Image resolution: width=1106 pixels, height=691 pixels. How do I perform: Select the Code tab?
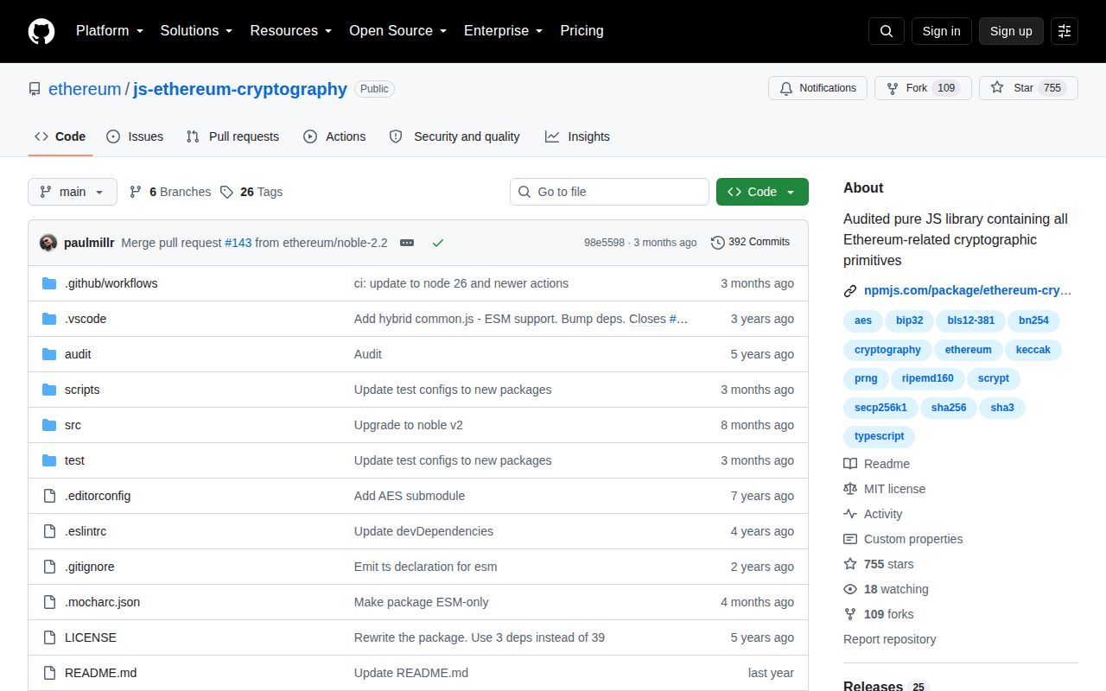click(60, 136)
